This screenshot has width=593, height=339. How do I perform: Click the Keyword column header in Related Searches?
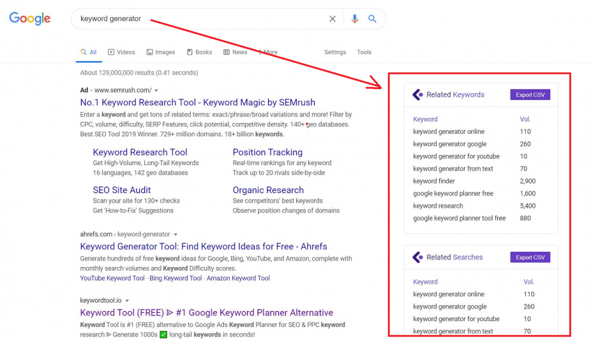(425, 282)
